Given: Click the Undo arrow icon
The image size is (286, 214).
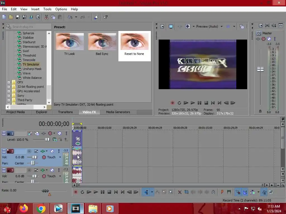Looking at the screenshot, I should pyautogui.click(x=70, y=17).
